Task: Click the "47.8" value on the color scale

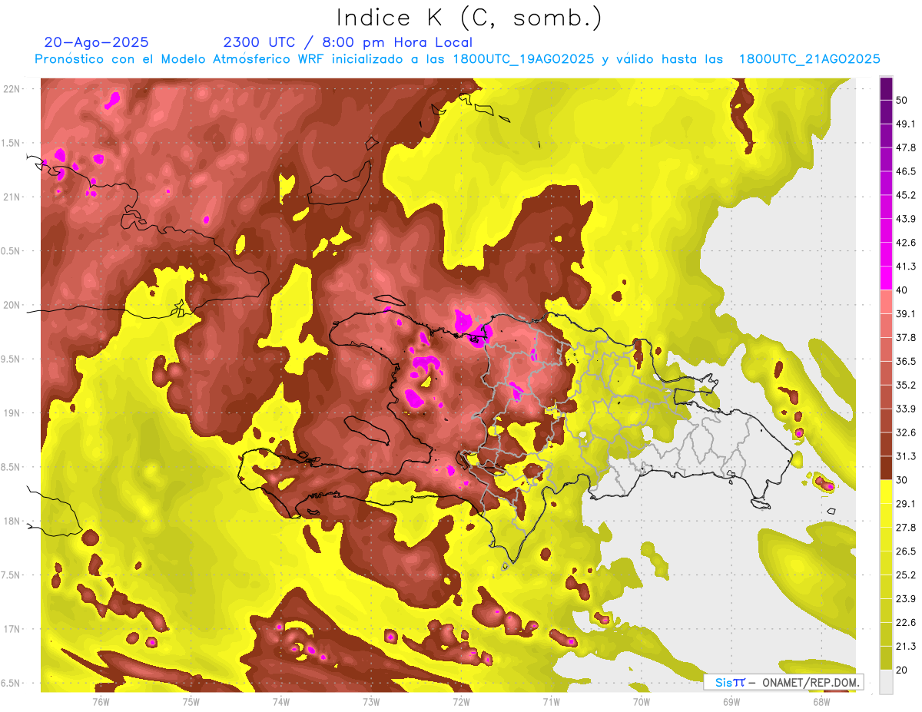Action: point(905,147)
